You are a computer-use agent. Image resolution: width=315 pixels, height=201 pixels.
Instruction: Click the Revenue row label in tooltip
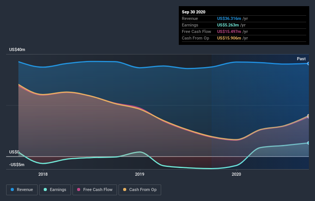pos(190,18)
